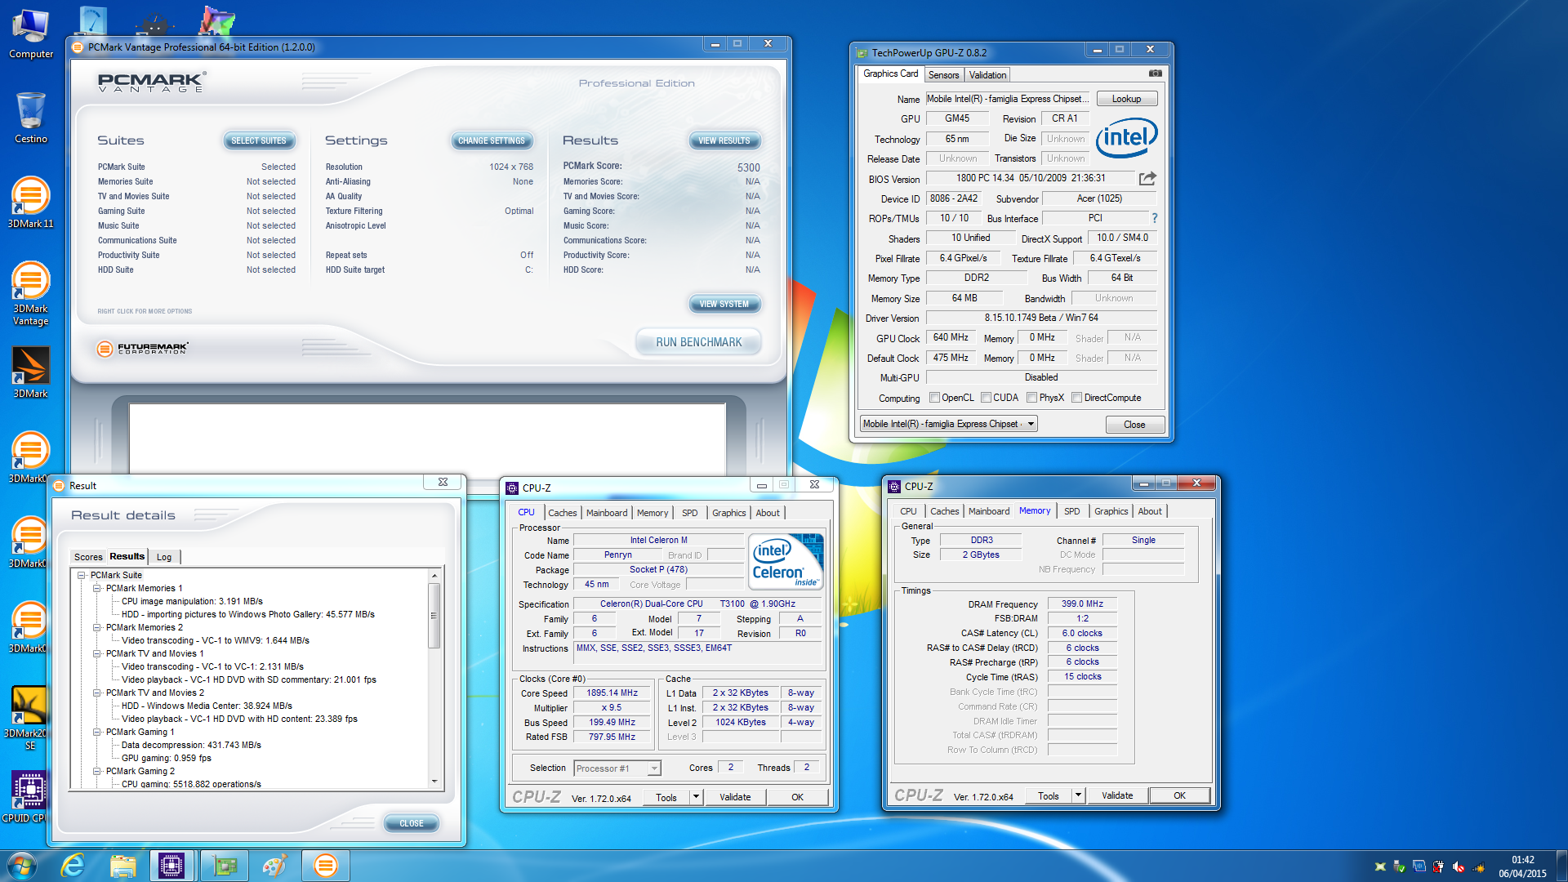
Task: Switch to the Sensors tab in GPU-Z
Action: (x=944, y=75)
